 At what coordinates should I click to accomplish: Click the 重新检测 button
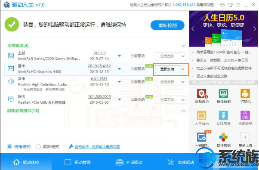coord(167,25)
